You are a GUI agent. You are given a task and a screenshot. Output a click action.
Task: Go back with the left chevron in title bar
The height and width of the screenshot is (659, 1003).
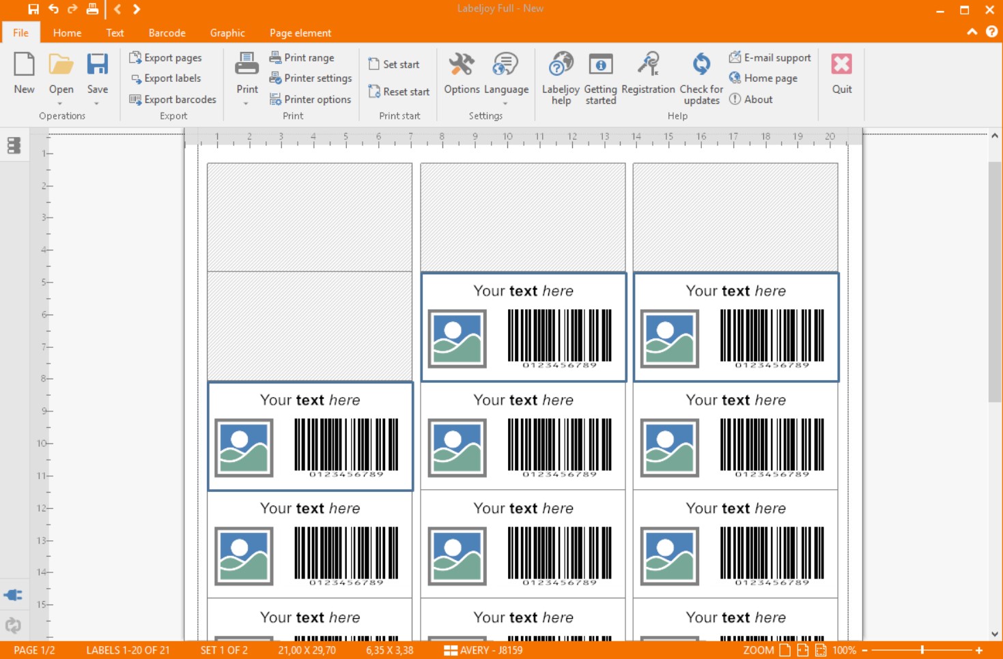click(x=117, y=9)
